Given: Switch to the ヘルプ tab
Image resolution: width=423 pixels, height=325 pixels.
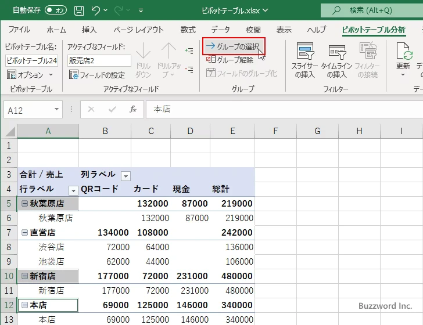Looking at the screenshot, I should click(317, 30).
